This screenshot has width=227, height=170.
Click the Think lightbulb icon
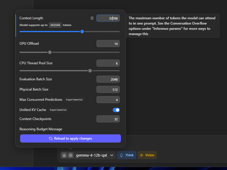coord(121,155)
